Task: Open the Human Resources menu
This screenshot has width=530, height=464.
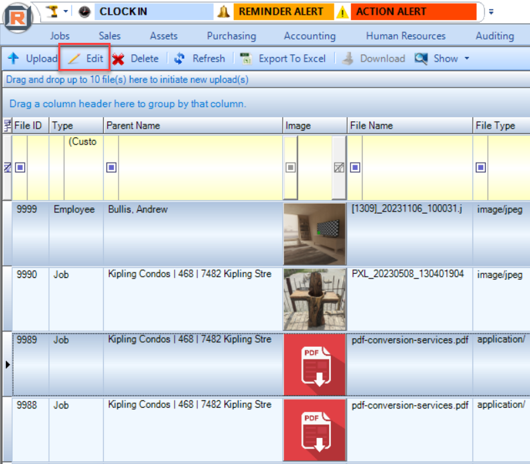Action: [x=405, y=35]
